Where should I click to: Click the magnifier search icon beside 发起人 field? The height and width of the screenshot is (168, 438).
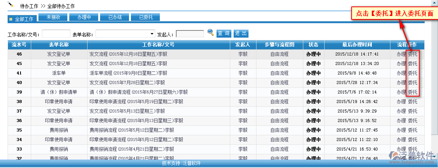click(210, 33)
